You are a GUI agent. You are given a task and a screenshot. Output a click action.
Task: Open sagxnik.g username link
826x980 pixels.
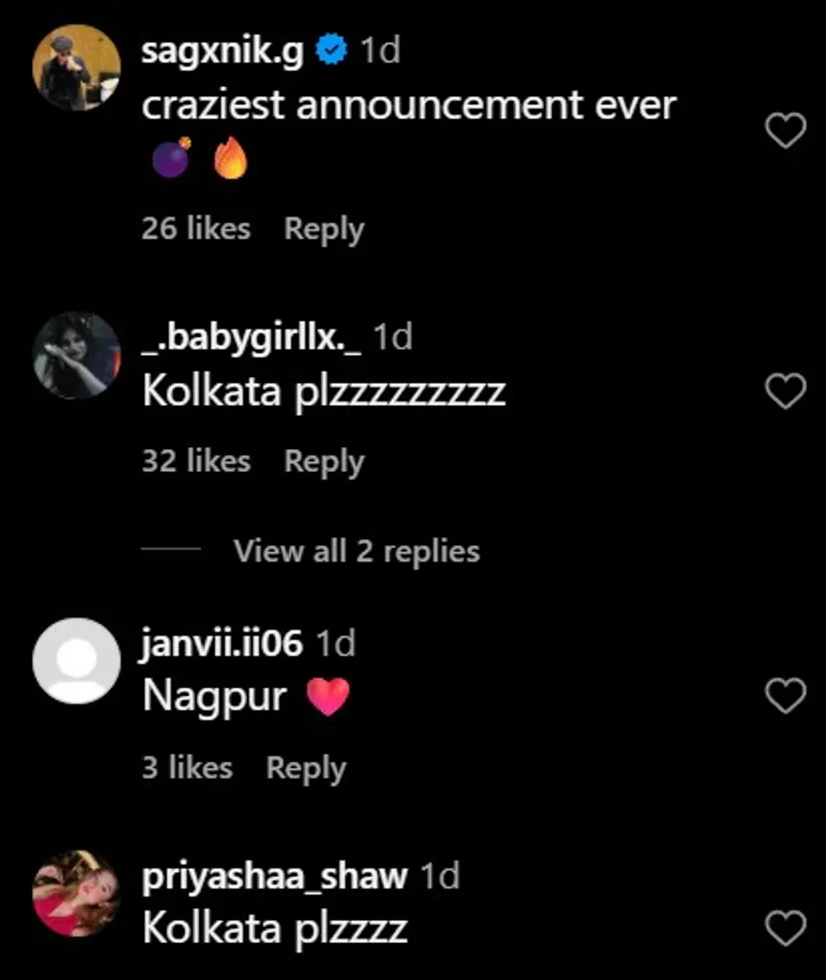222,52
